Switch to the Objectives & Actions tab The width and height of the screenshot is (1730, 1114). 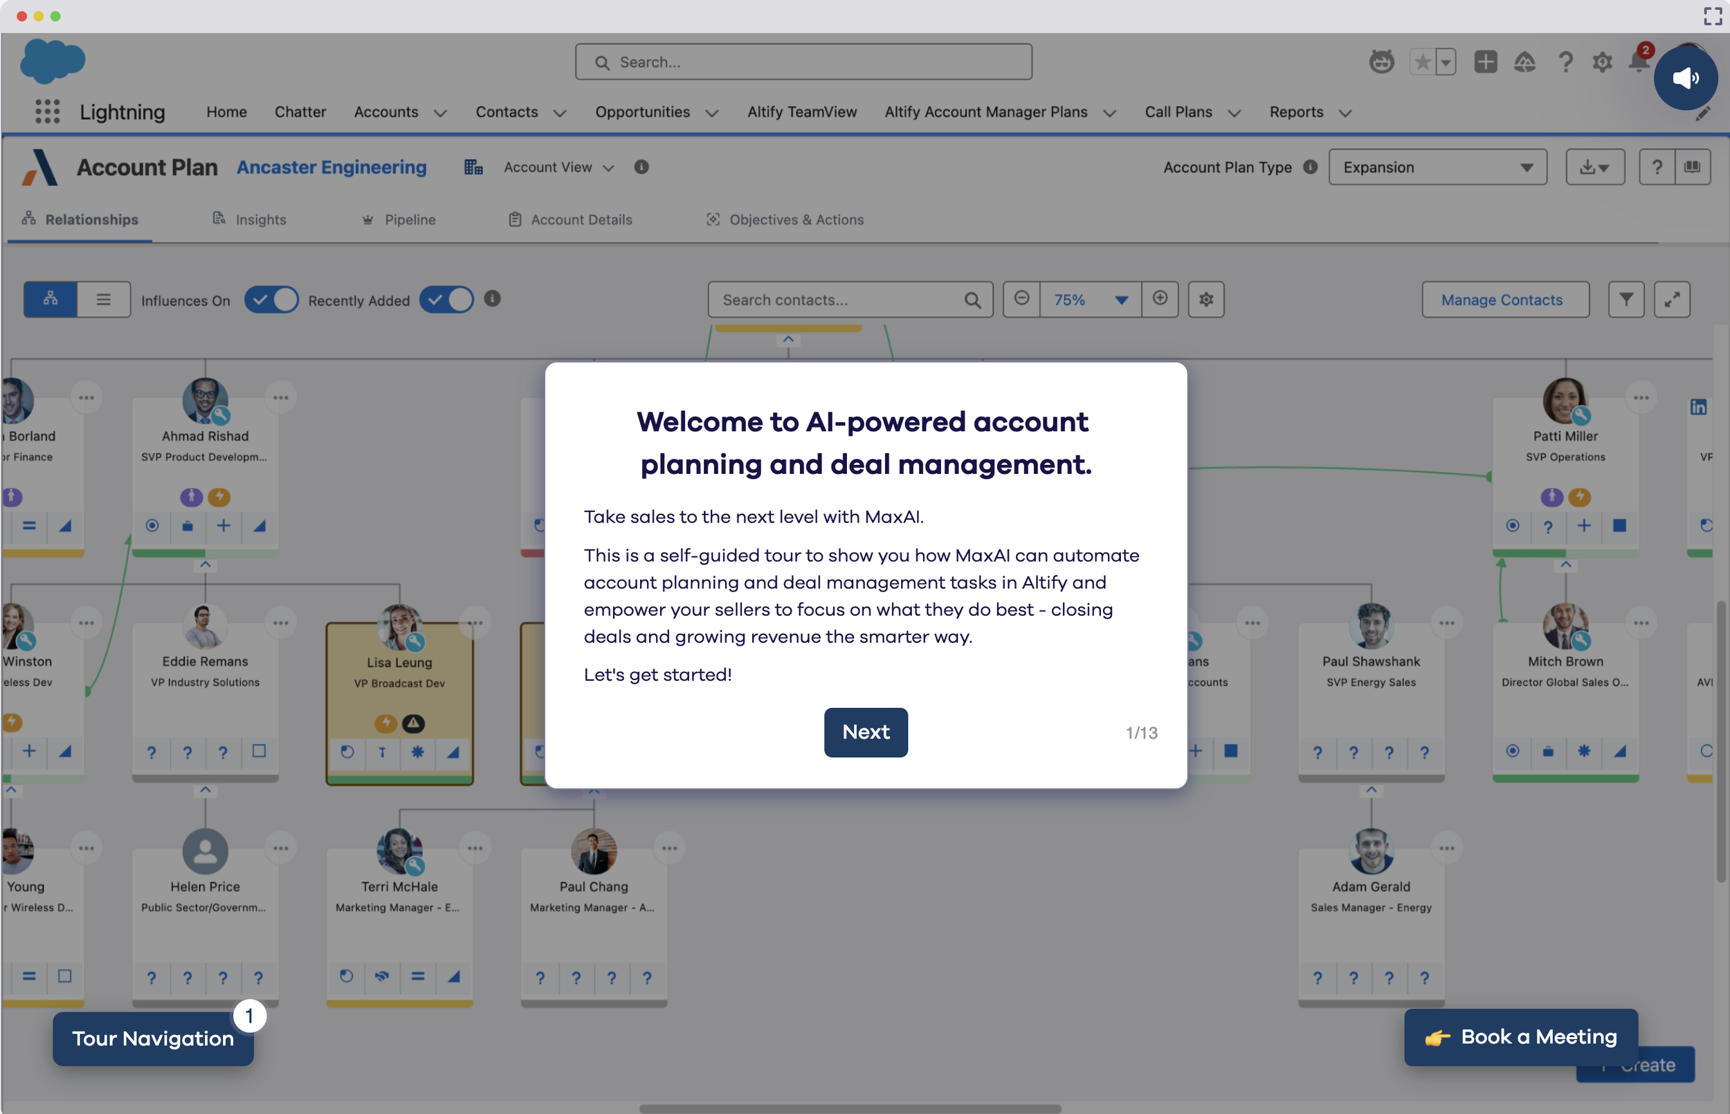(x=785, y=219)
